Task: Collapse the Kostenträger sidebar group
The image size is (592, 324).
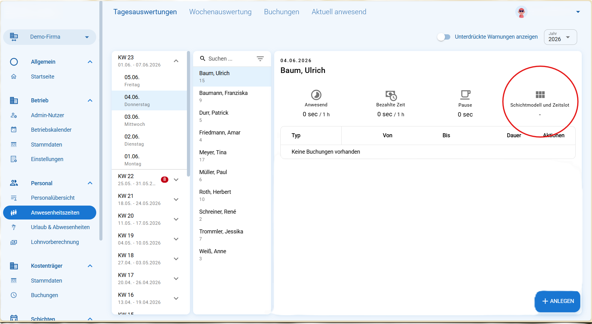Action: (x=90, y=266)
